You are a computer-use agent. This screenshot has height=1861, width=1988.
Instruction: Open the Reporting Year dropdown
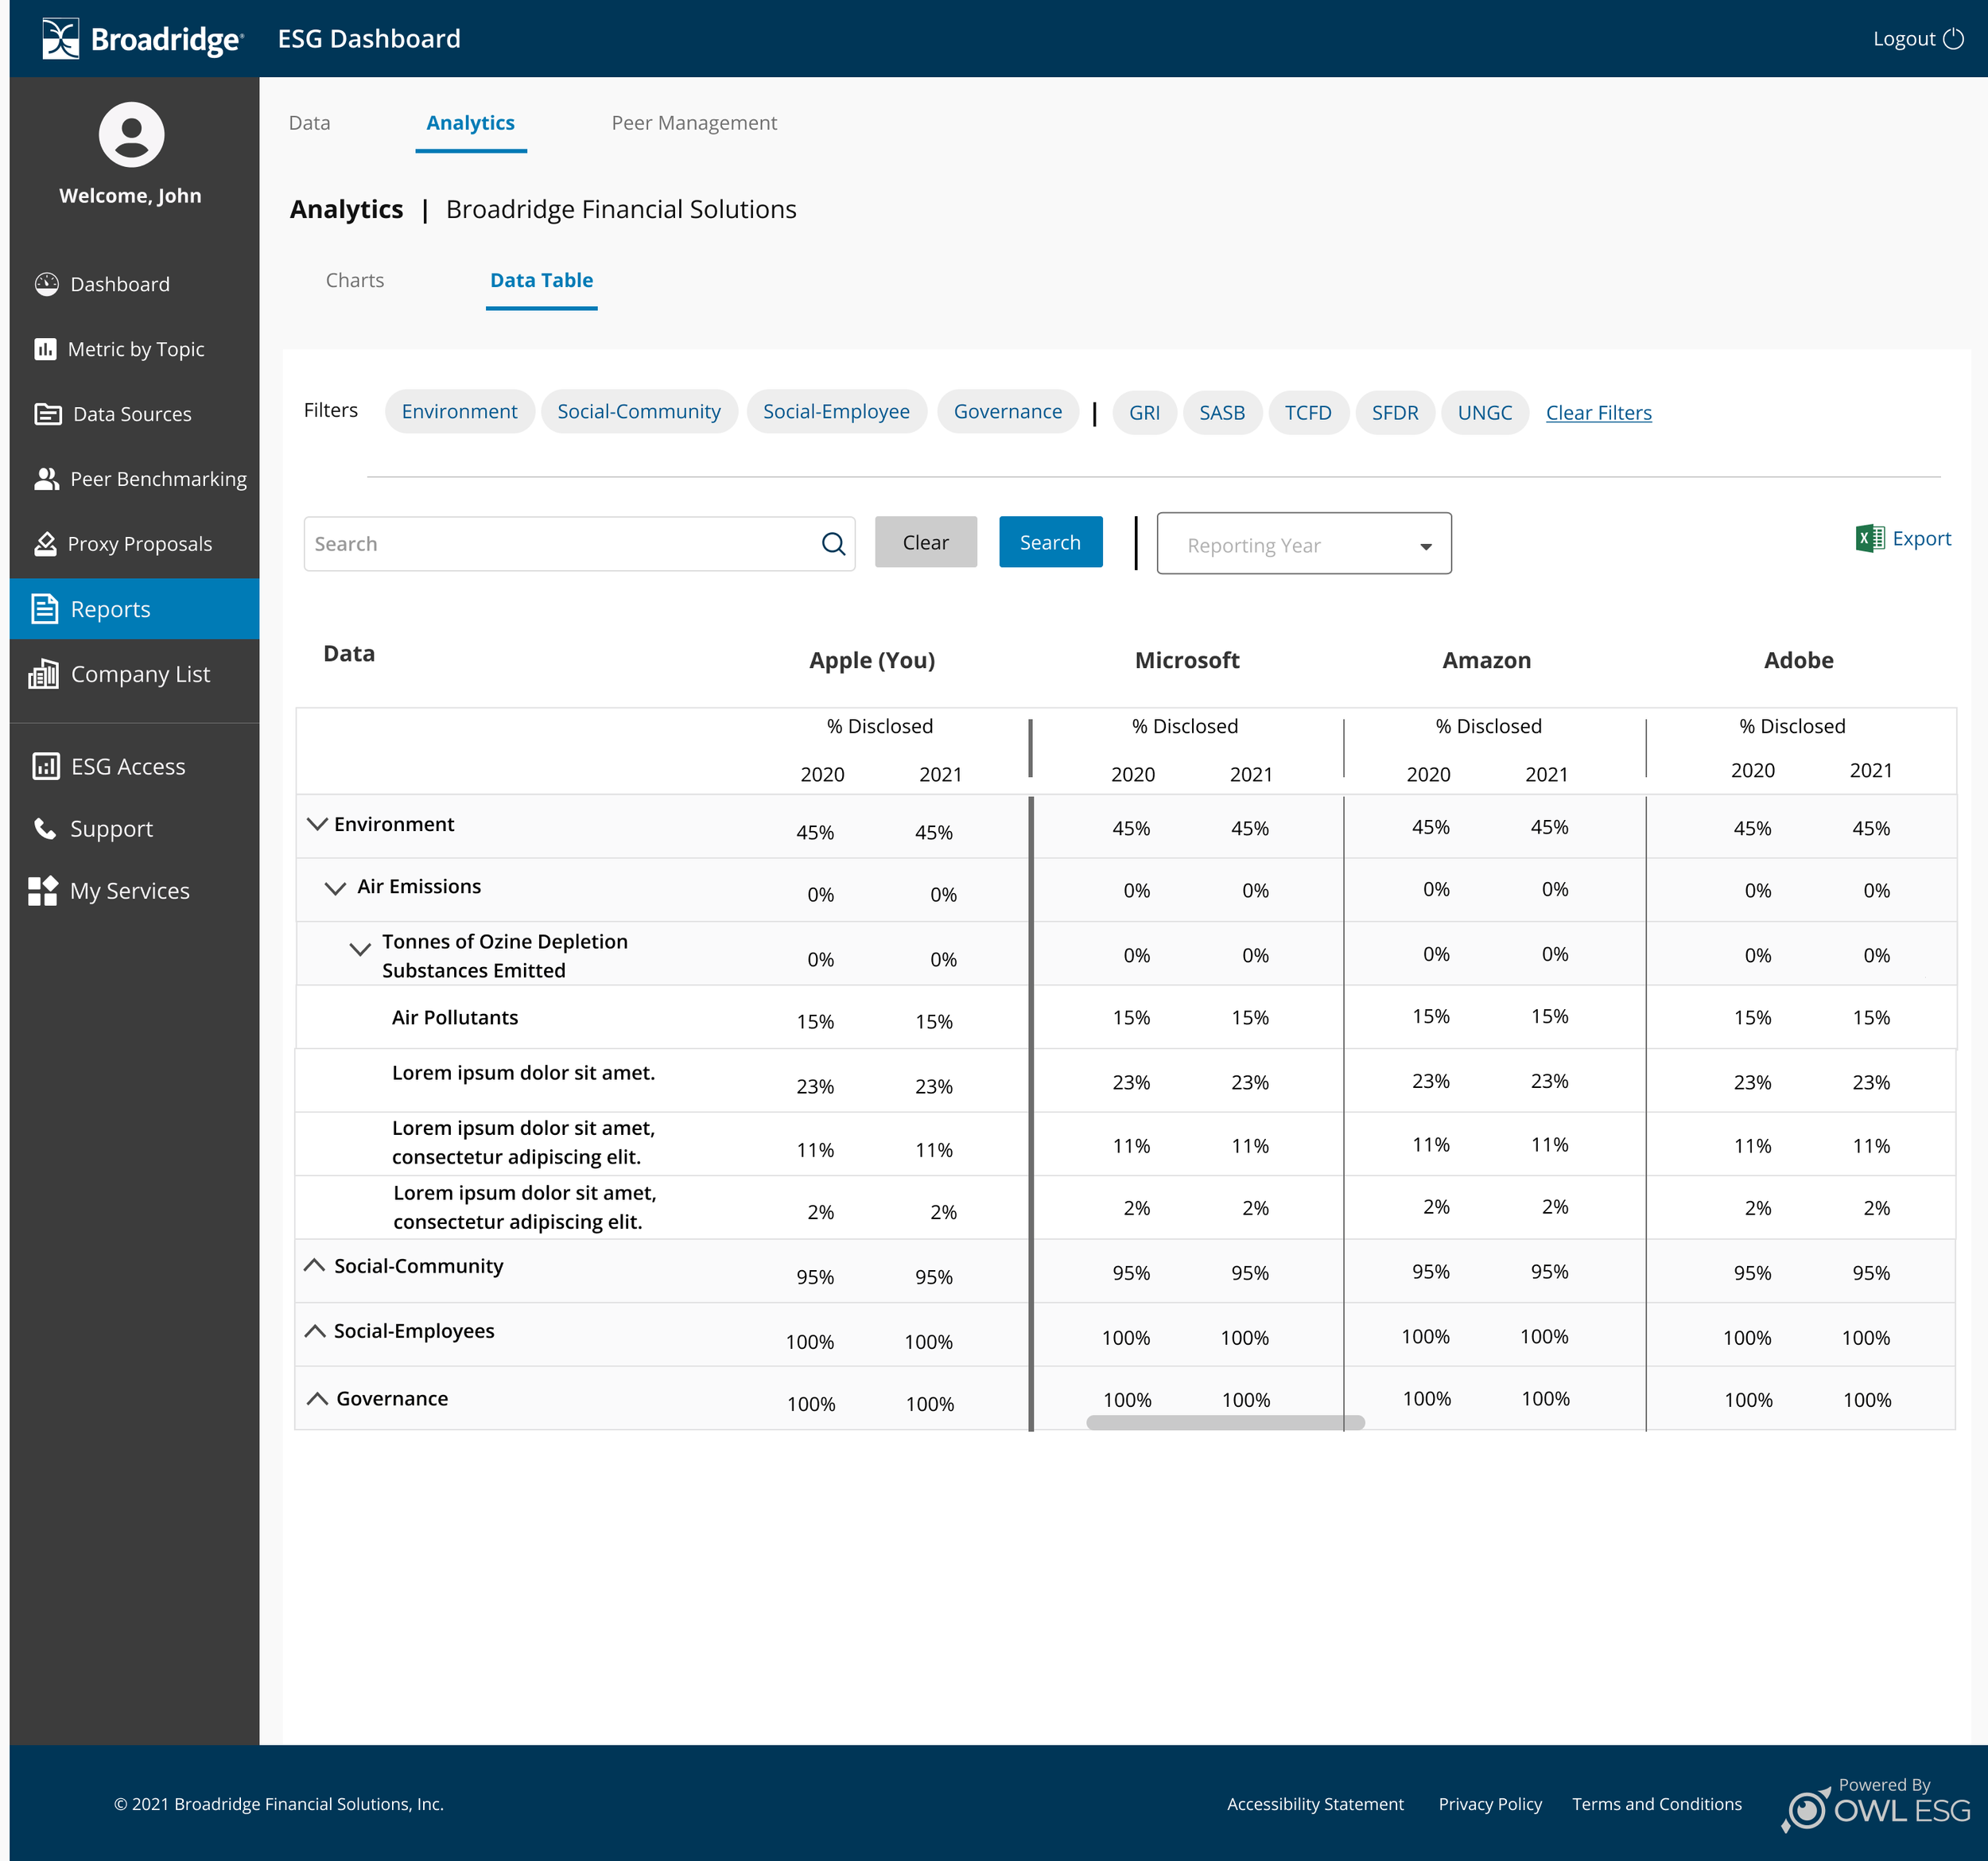coord(1304,544)
